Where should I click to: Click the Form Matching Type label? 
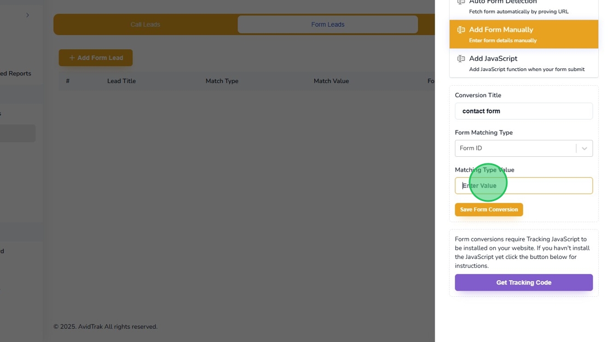coord(484,133)
